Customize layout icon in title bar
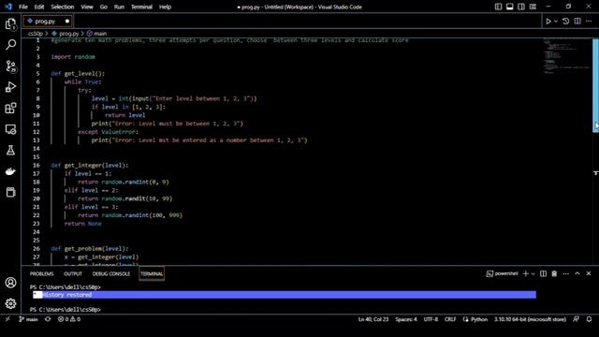This screenshot has width=599, height=337. point(533,7)
